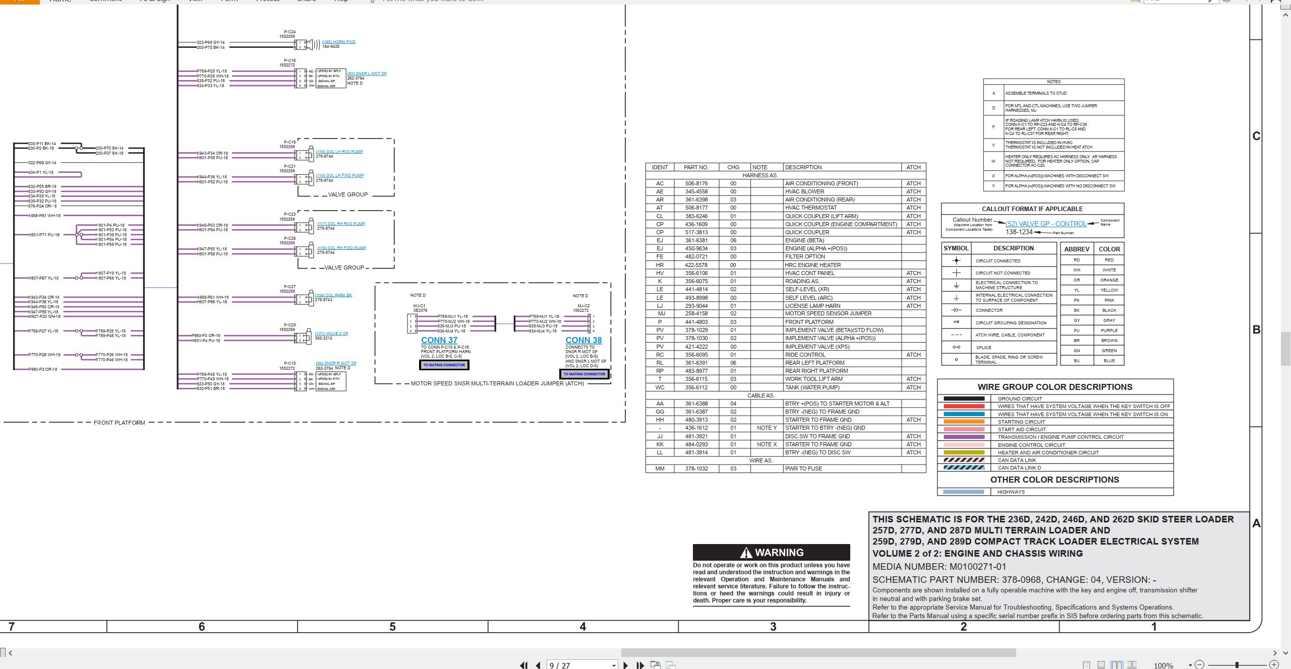Open the (115) SOL RH FWD PUMP link
The image size is (1291, 669).
[x=341, y=248]
